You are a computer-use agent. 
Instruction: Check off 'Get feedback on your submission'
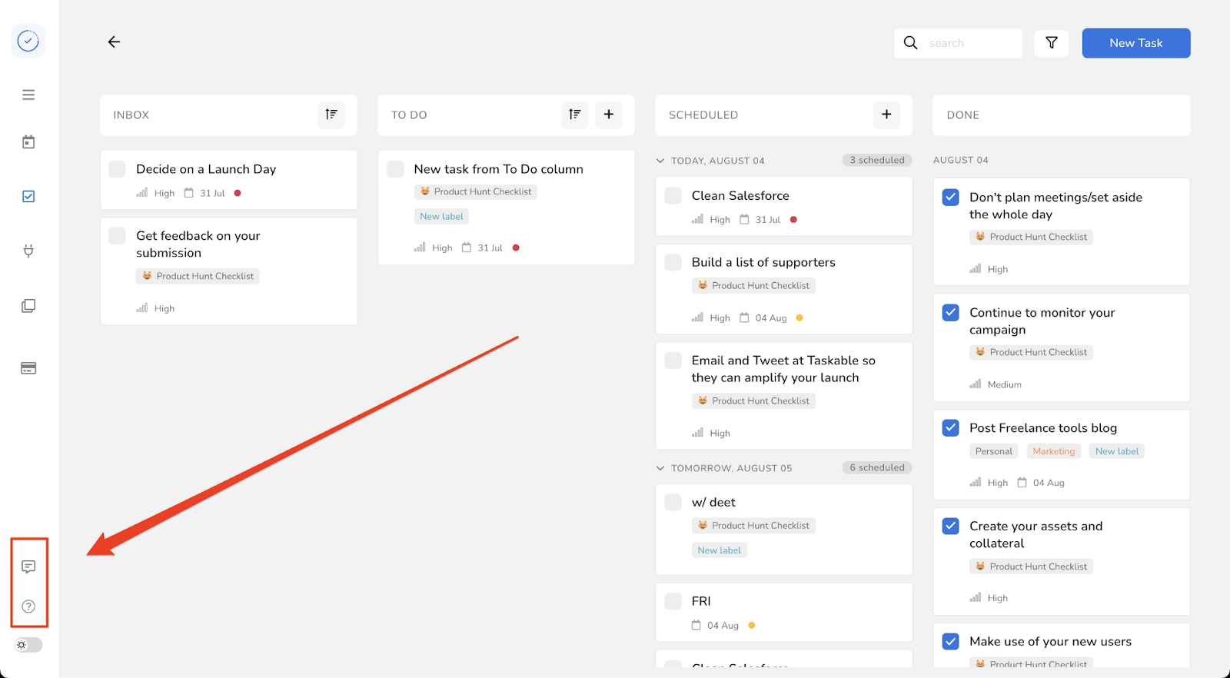click(x=117, y=236)
